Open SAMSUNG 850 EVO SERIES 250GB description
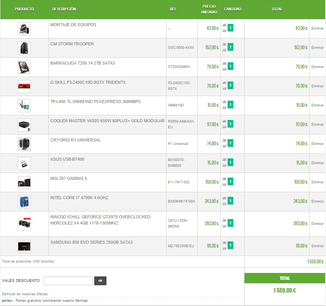Viewport: 326px width, 306px height. point(91,243)
